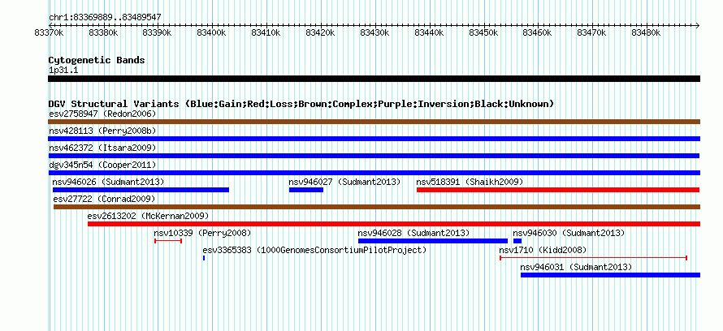Select the tiny blue esv3365383 marker
The image size is (723, 331).
pyautogui.click(x=204, y=258)
